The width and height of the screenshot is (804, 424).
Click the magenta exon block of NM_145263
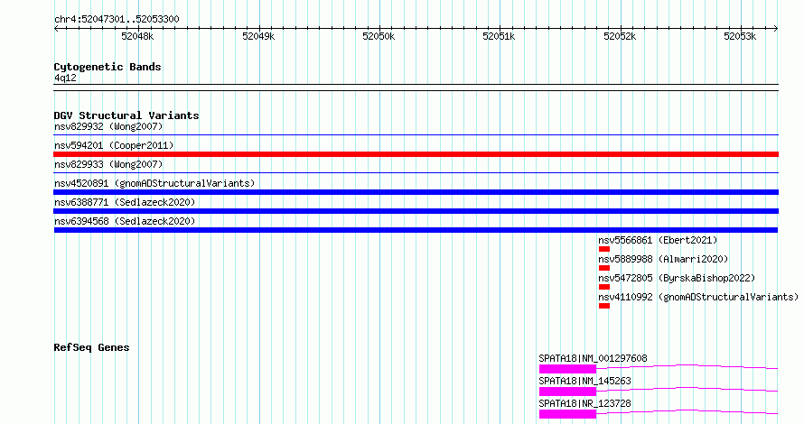pos(567,392)
